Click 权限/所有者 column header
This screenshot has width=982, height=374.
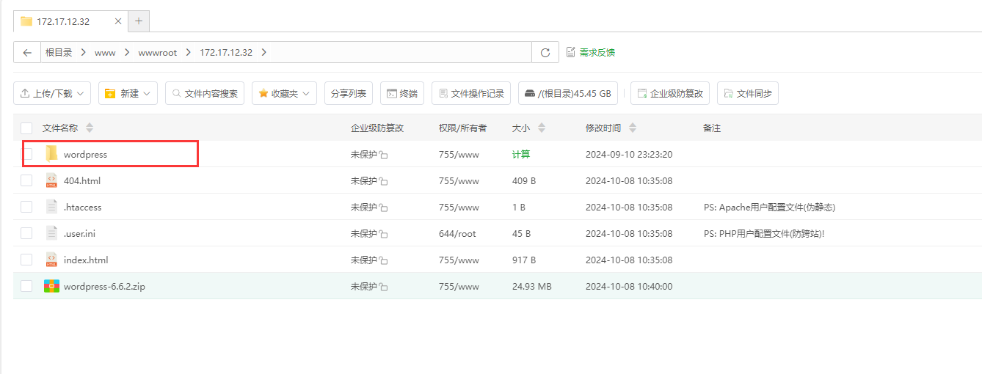pyautogui.click(x=462, y=128)
